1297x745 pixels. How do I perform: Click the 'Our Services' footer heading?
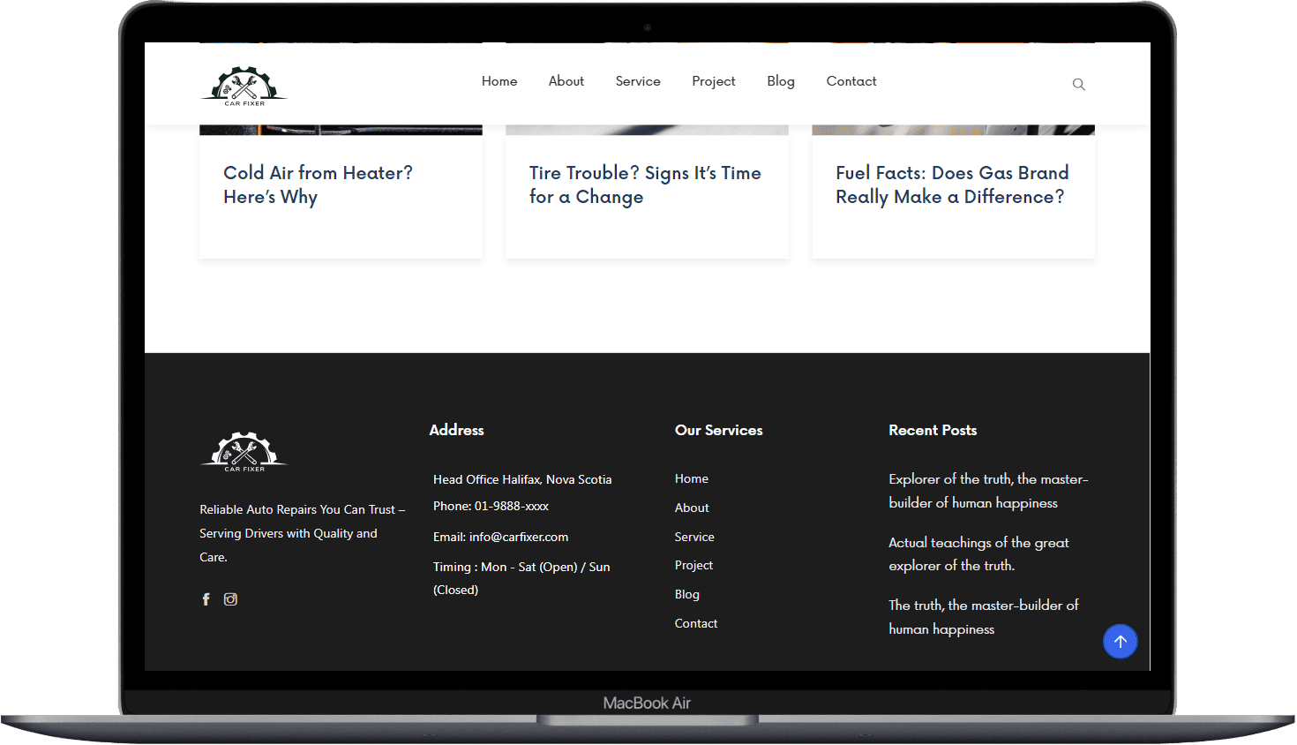[718, 430]
